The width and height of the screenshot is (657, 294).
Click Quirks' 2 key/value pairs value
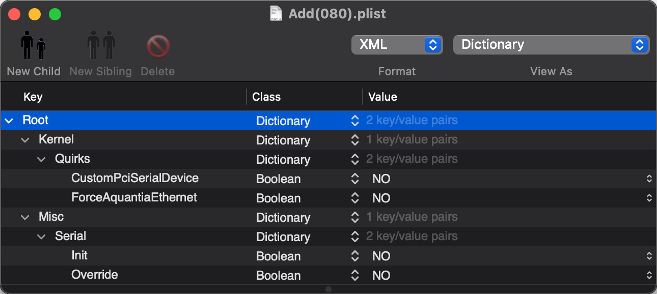pos(412,159)
